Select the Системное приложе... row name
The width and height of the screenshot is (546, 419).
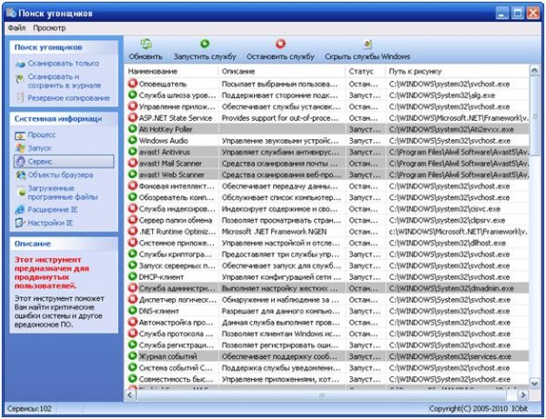177,243
